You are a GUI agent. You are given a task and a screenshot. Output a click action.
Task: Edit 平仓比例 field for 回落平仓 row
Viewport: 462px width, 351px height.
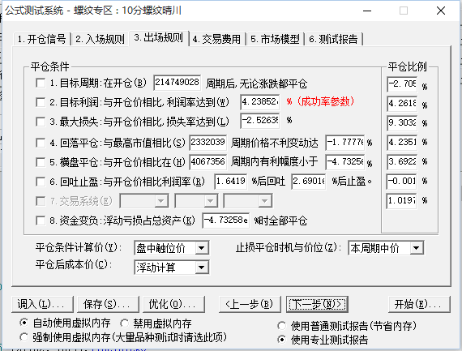point(402,143)
